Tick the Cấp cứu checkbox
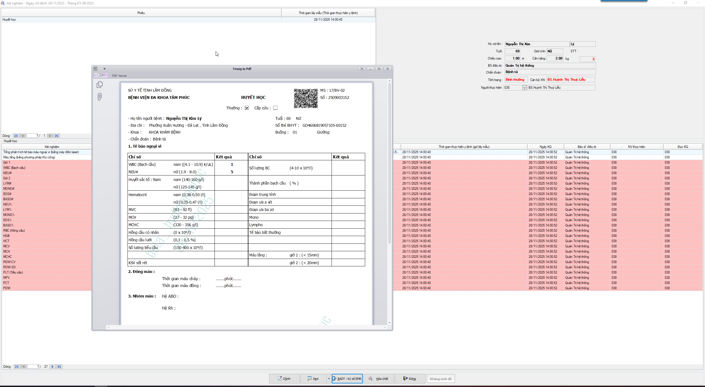 click(x=275, y=108)
